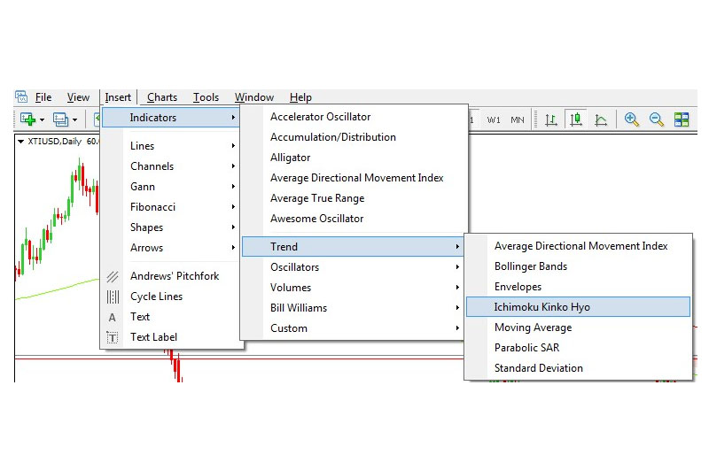Click the New Chart icon

pos(27,119)
